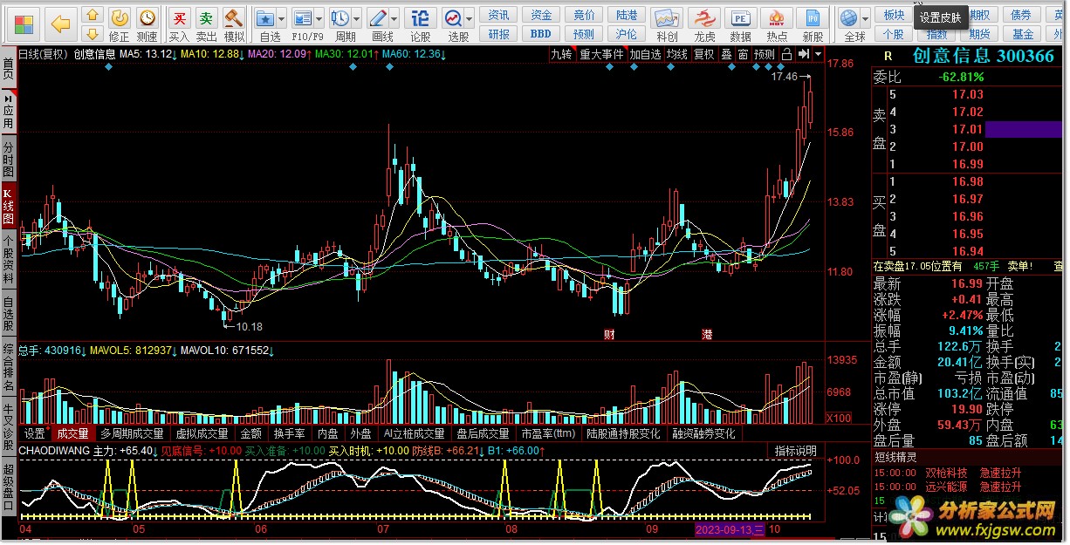The width and height of the screenshot is (1070, 545).
Task: Select the 市盈率(ttm) indicator tab
Action: coord(548,433)
